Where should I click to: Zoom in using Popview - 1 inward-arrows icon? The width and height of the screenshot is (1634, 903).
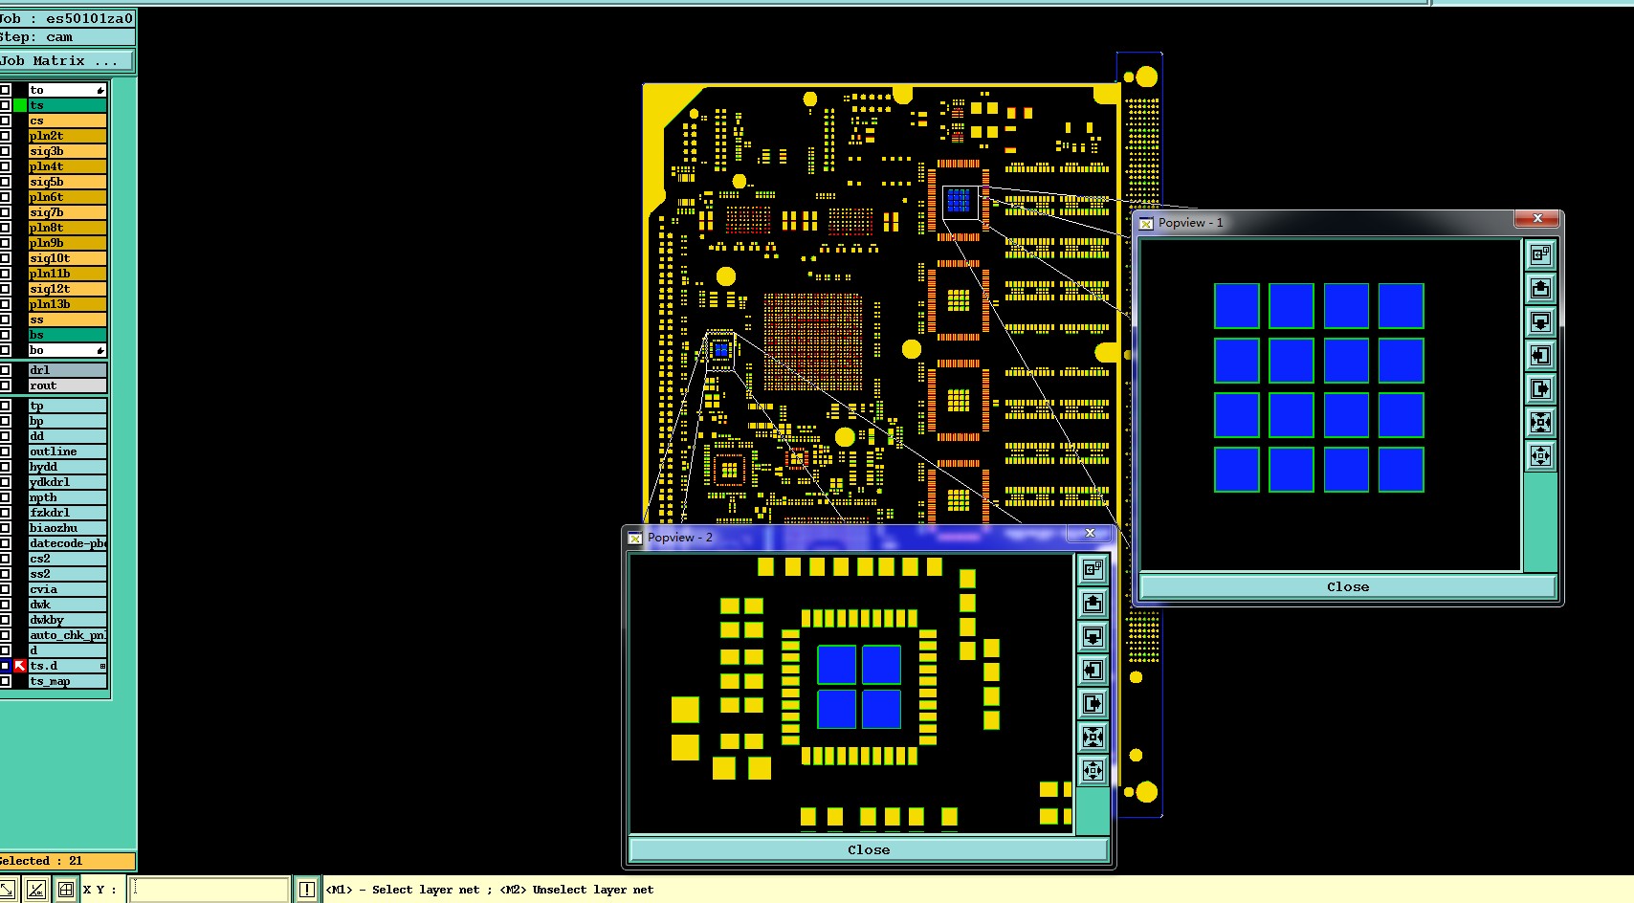(1540, 422)
